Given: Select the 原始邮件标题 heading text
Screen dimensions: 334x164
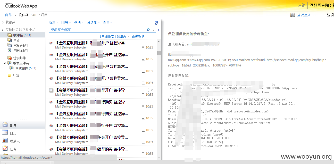Looking at the screenshot, I should pos(179,75).
